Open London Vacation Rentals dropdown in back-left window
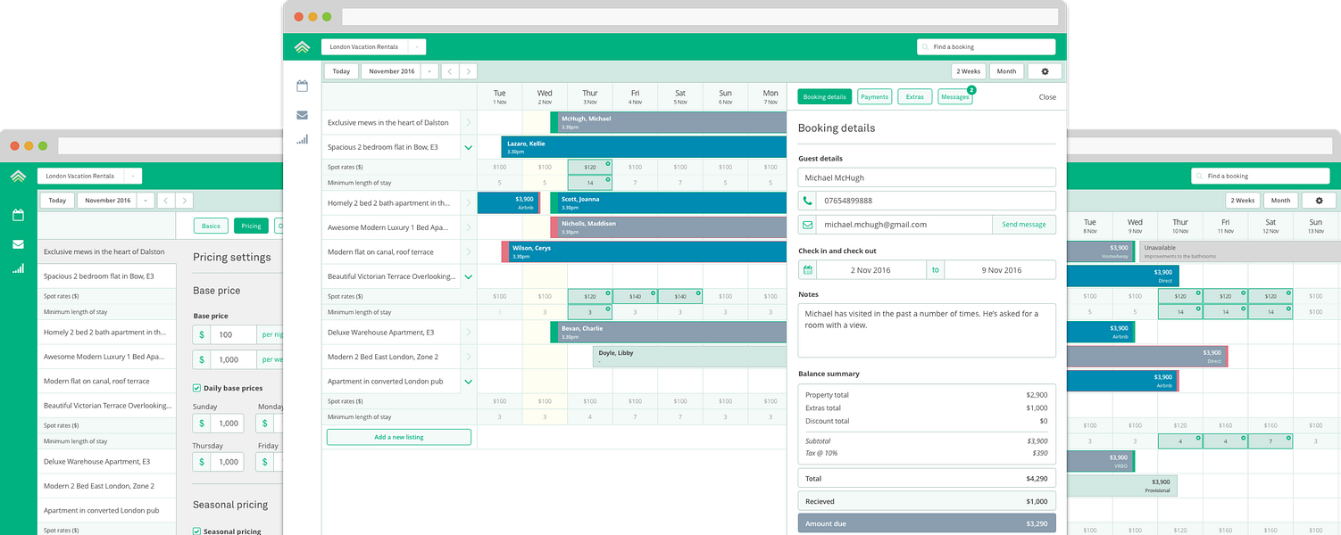Viewport: 1341px width, 535px height. pyautogui.click(x=89, y=176)
